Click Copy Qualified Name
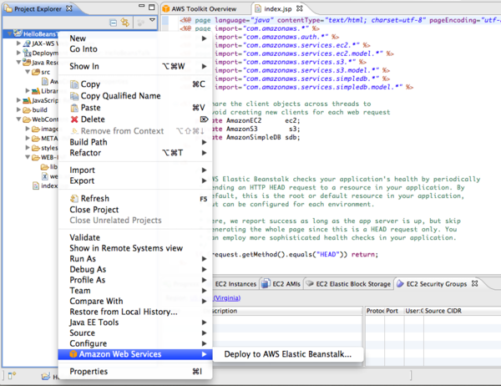Image resolution: width=501 pixels, height=386 pixels. click(x=135, y=96)
